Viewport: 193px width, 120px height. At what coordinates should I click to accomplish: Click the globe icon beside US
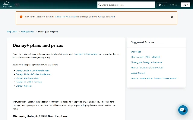160,5
